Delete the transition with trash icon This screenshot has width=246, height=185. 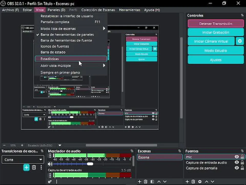(34, 167)
